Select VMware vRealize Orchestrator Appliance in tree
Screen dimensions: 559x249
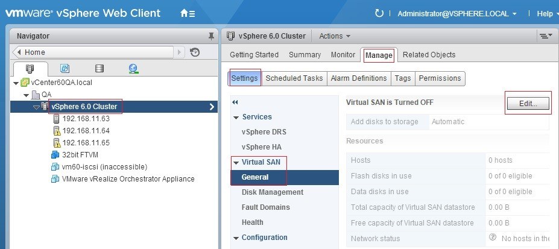(x=128, y=179)
